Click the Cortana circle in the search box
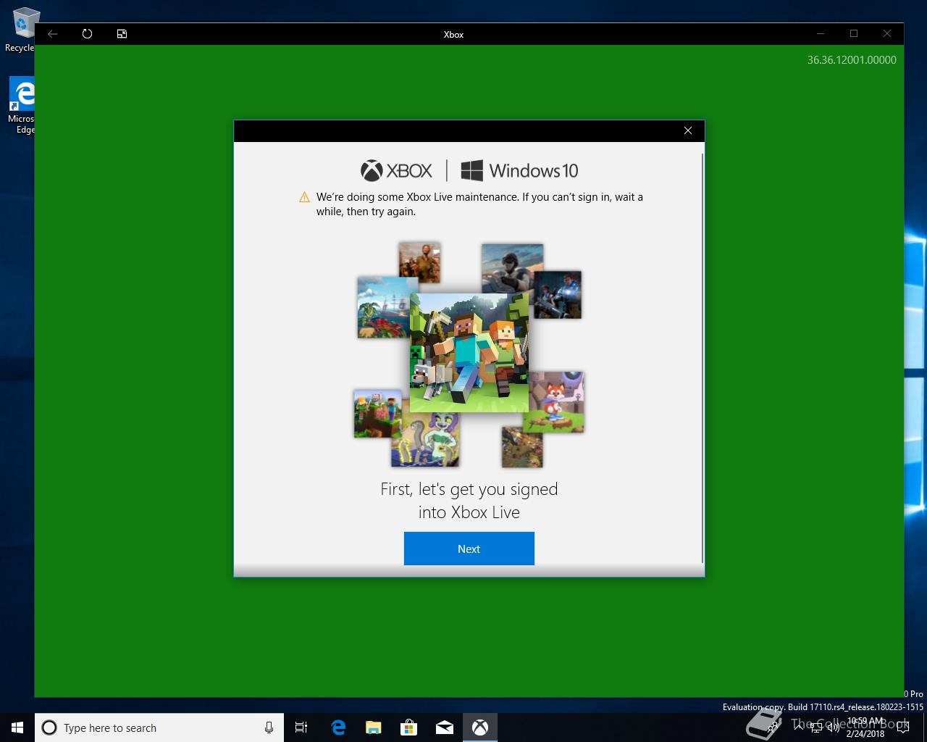 coord(49,728)
